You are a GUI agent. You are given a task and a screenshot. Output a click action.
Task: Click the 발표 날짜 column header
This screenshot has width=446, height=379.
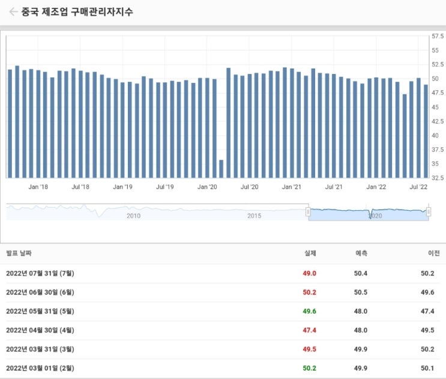[19, 253]
